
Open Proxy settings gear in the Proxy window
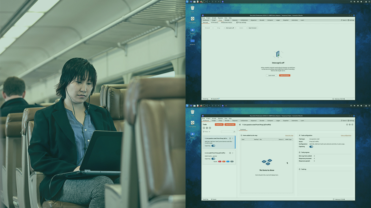coord(241,22)
